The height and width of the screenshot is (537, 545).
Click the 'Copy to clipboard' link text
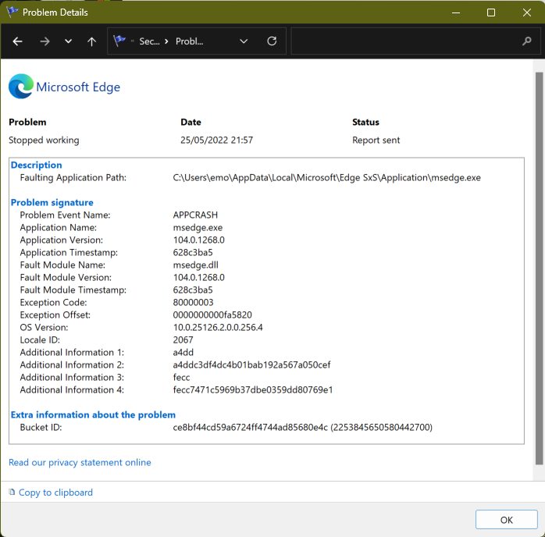coord(55,493)
